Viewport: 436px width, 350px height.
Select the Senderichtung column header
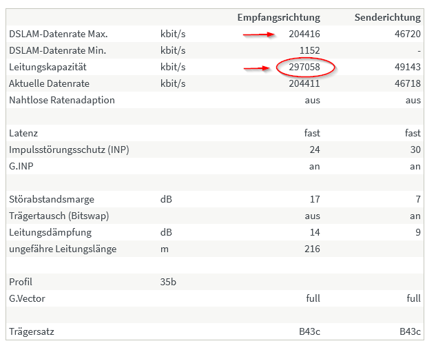coord(387,17)
